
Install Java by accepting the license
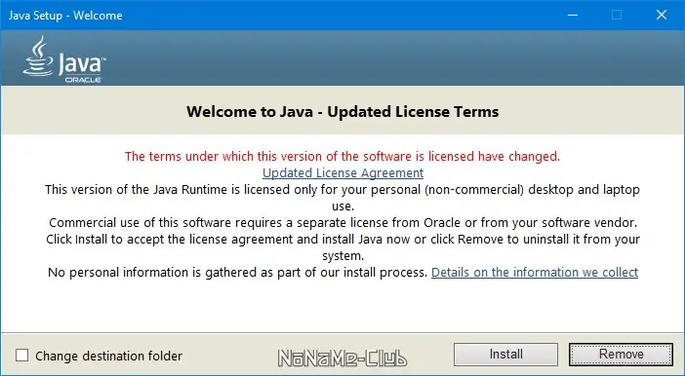[505, 355]
